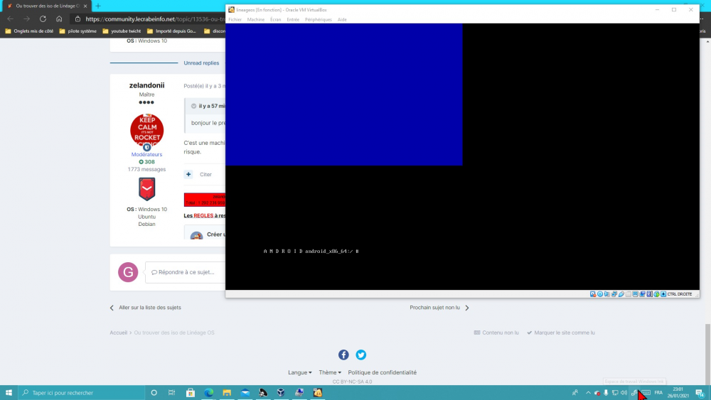Click the VirtualBox hard disk activity icon
This screenshot has height=400, width=711.
[593, 293]
